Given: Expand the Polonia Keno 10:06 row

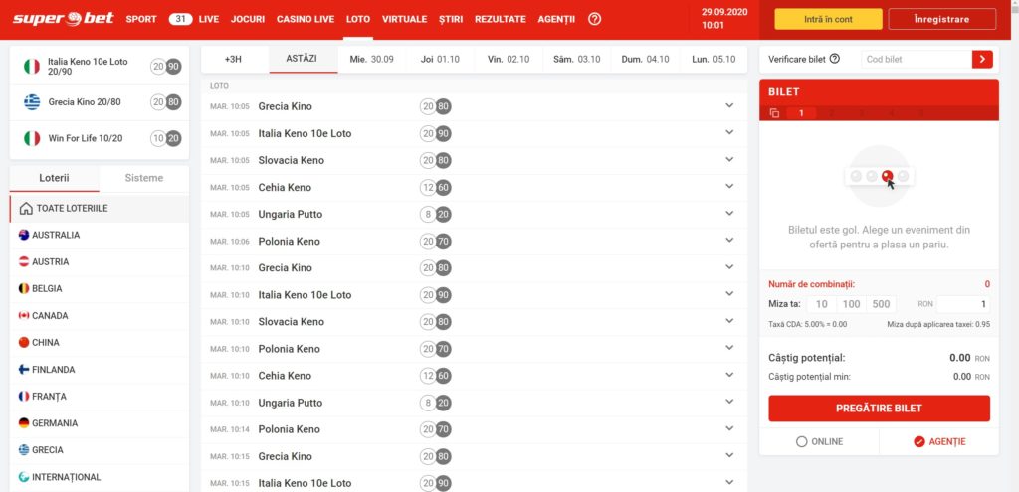Looking at the screenshot, I should coord(729,241).
